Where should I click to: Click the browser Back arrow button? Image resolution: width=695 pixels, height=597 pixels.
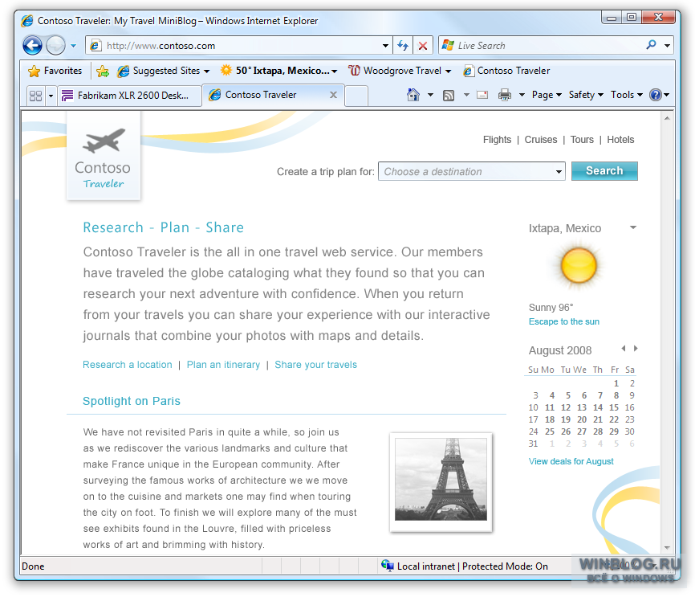[32, 46]
